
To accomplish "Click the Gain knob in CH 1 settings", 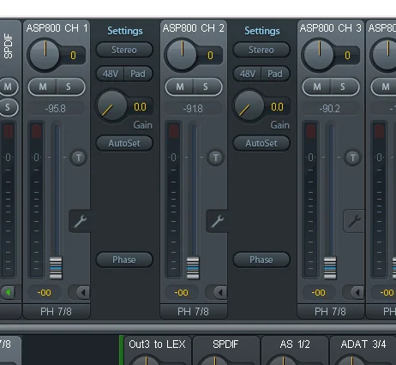I will [112, 105].
